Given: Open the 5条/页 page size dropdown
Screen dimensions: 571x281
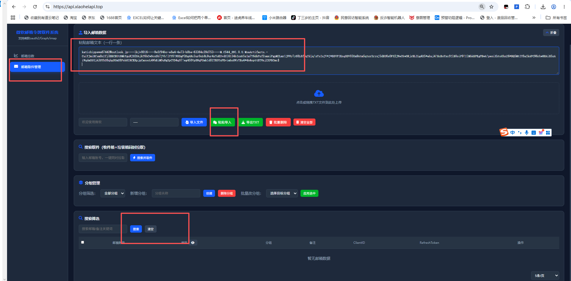Looking at the screenshot, I should 545,275.
